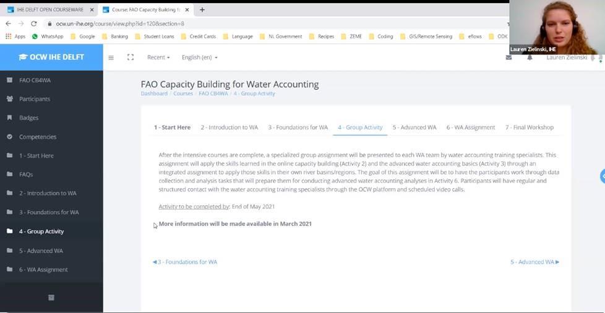The image size is (605, 313).
Task: Open the English (en) language dropdown
Action: (x=199, y=57)
